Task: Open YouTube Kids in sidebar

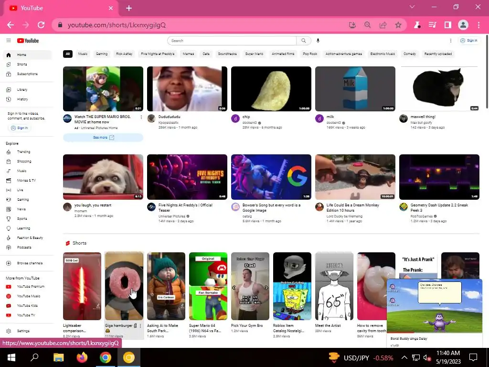Action: 27,305
